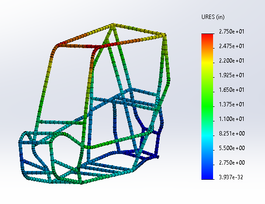Select the 2.475e+01 legend label
The image size is (265, 204).
[232, 46]
